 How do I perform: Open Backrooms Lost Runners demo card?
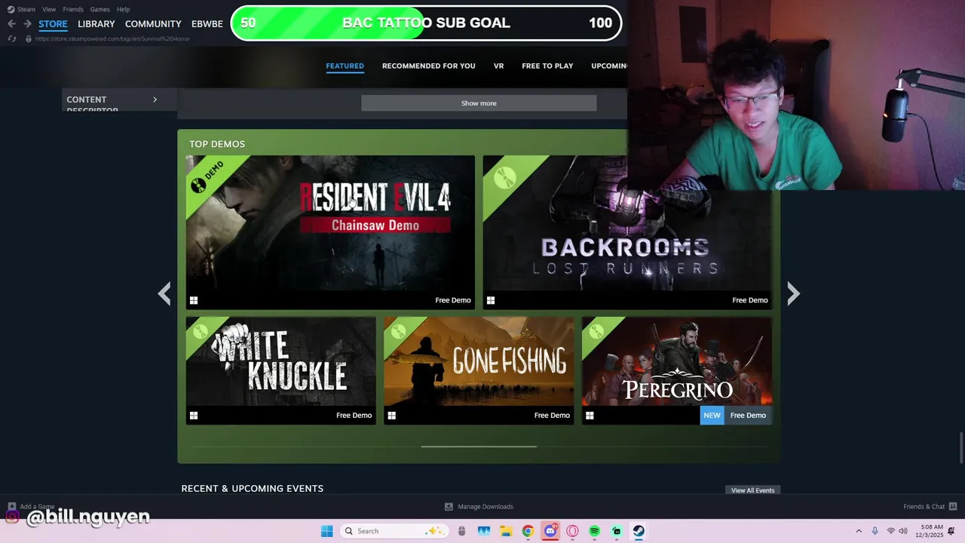(x=627, y=232)
